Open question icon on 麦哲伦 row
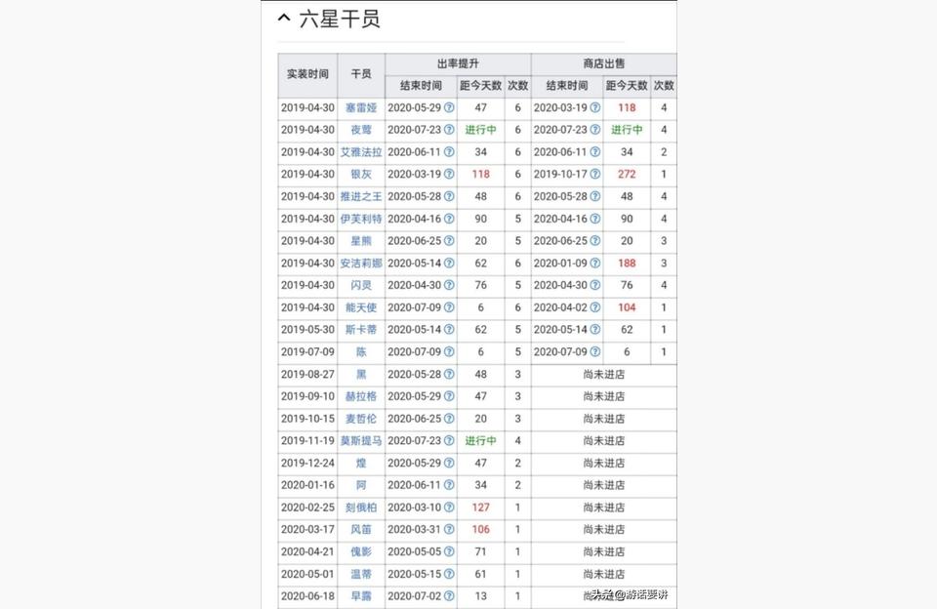The width and height of the screenshot is (937, 609). point(449,419)
